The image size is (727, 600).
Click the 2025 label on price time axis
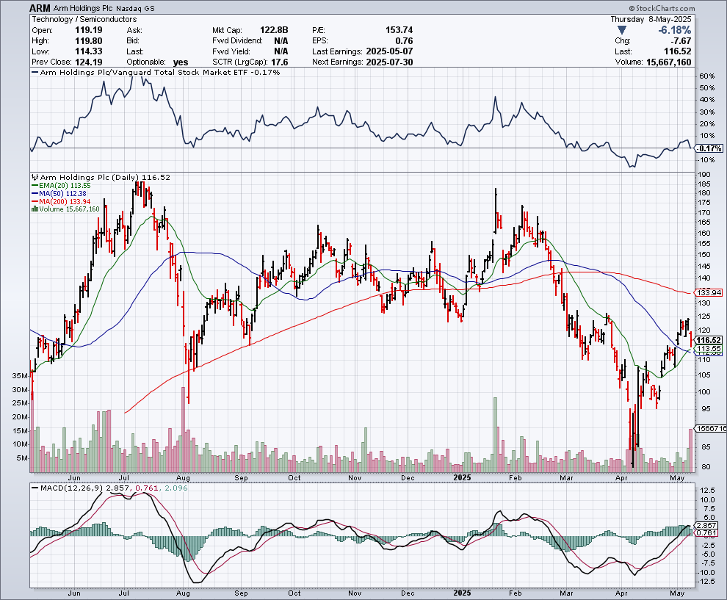(462, 477)
